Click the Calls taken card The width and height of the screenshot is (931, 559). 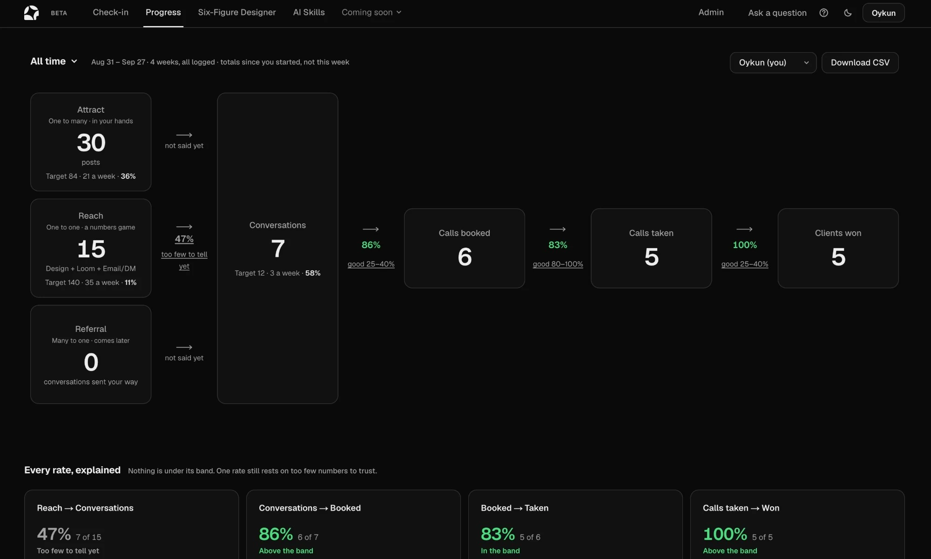651,248
